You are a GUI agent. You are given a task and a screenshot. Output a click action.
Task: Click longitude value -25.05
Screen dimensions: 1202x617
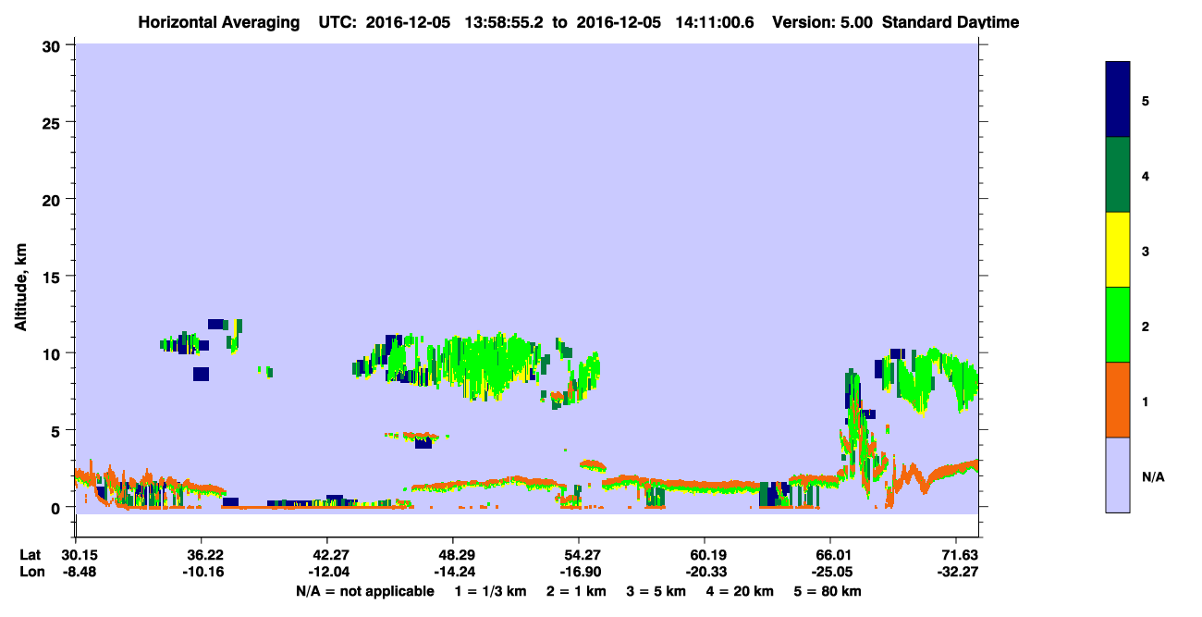[x=830, y=572]
